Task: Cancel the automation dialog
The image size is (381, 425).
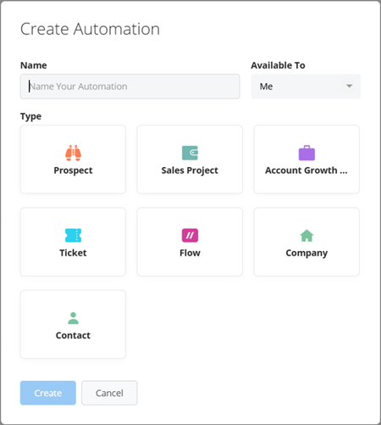Action: [x=109, y=393]
